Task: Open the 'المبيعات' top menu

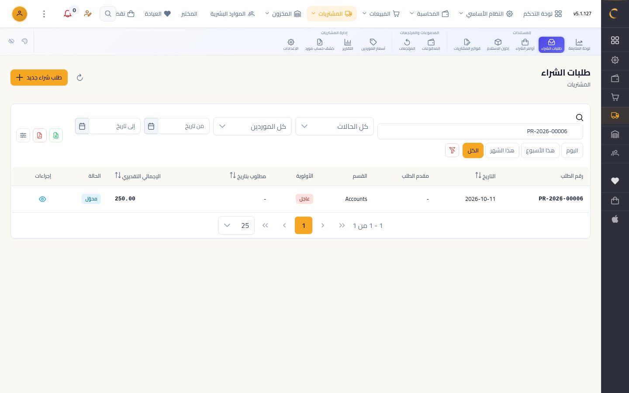Action: point(381,14)
